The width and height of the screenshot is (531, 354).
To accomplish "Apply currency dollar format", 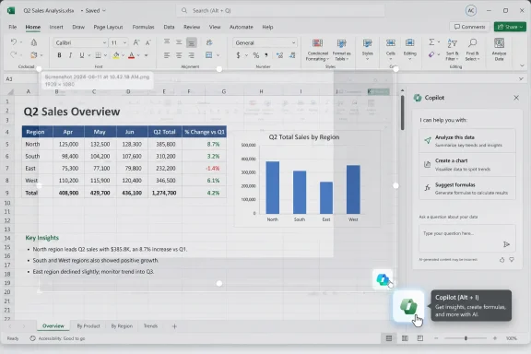I will click(x=238, y=55).
